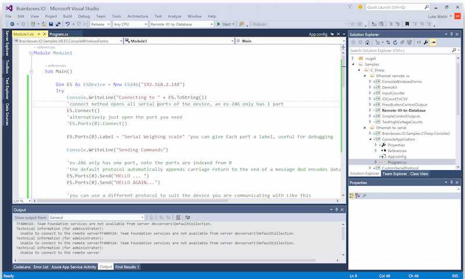Switch to Program.cs editor tab
Screen dimensions: 465x279
click(59, 34)
